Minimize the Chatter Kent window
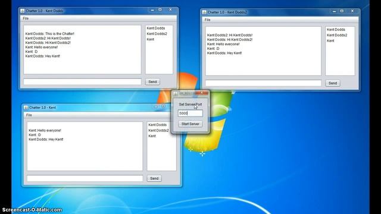381x214 pixels. (156, 106)
